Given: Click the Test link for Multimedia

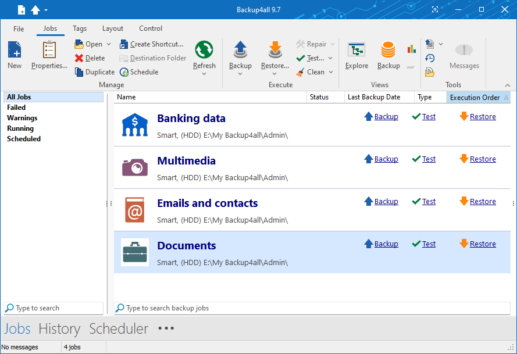Looking at the screenshot, I should tap(429, 159).
